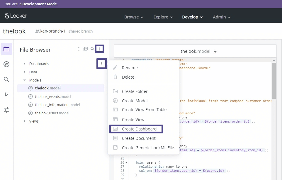
Task: Open the Develop dropdown menu
Action: 192,17
